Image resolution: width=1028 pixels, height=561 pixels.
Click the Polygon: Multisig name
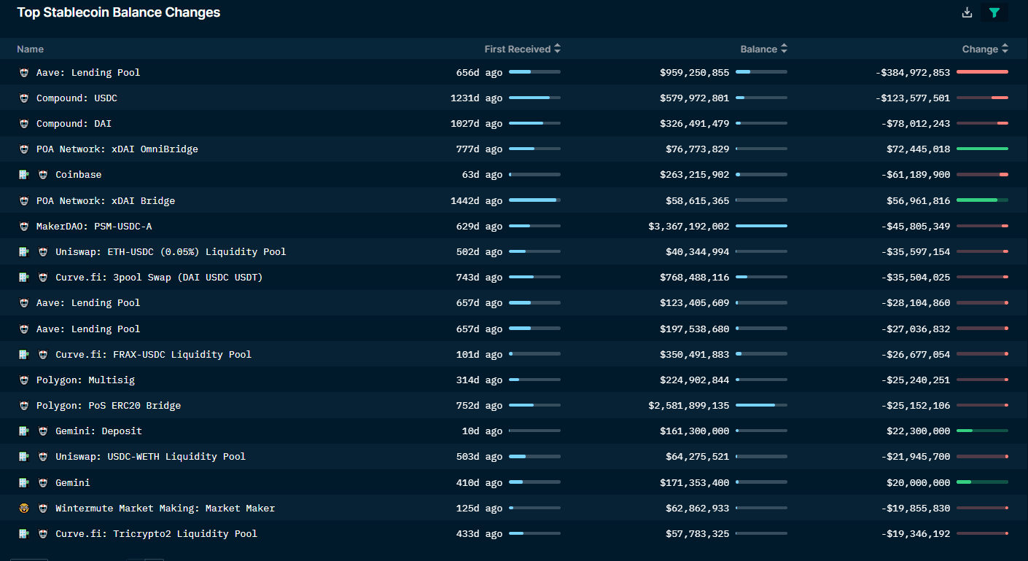click(85, 380)
